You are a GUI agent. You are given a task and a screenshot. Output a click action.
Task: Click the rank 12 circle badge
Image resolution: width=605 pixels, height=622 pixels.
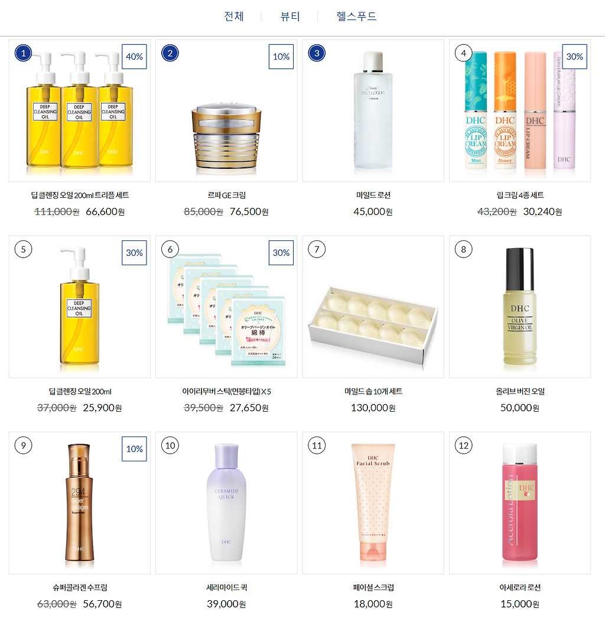(464, 445)
